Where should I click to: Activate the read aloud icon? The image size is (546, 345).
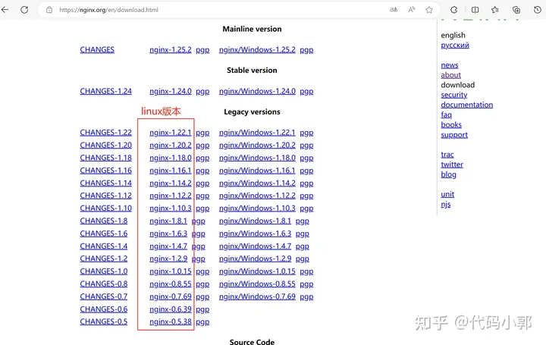(412, 10)
